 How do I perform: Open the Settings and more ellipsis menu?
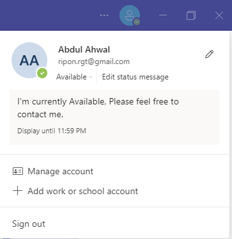tap(104, 15)
